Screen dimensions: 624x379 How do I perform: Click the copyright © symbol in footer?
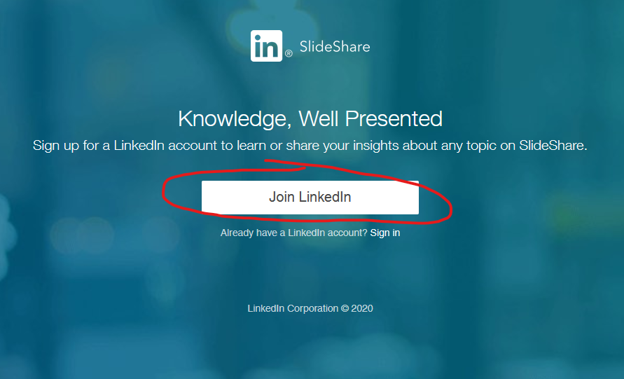click(x=345, y=308)
